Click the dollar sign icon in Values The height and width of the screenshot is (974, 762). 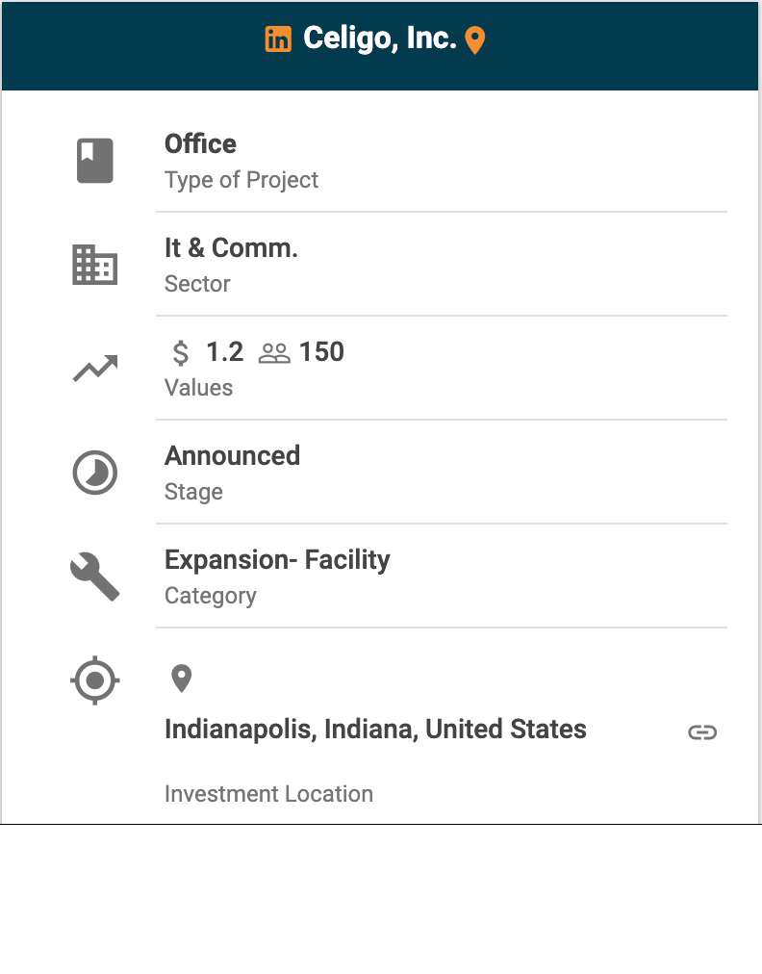[181, 353]
